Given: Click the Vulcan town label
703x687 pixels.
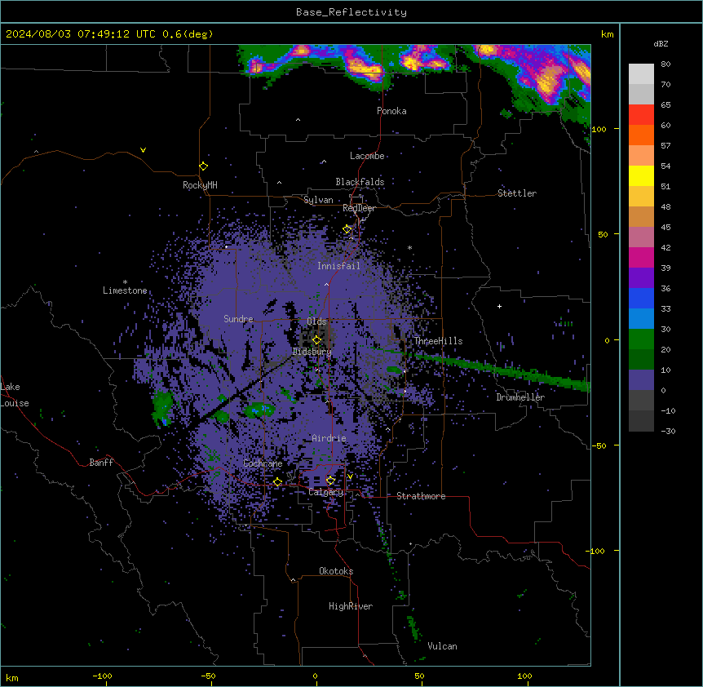Looking at the screenshot, I should (x=442, y=646).
